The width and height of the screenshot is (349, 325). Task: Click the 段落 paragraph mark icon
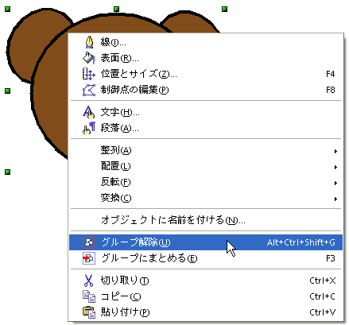(89, 128)
